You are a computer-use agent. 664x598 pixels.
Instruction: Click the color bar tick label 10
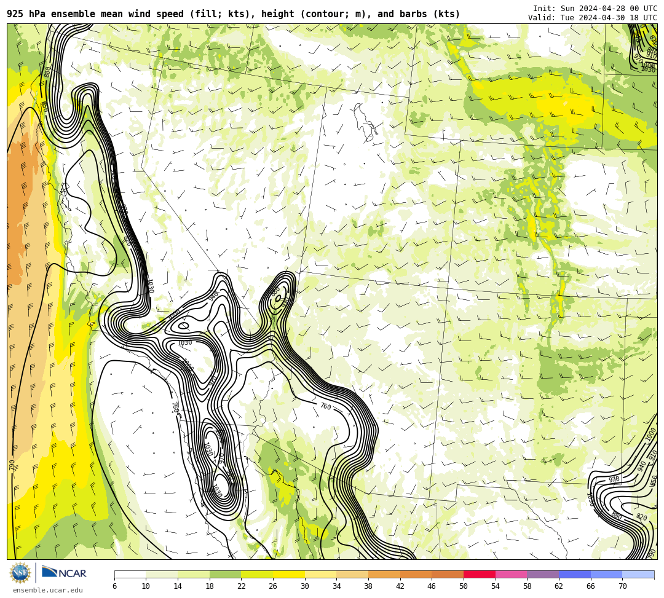(x=146, y=586)
